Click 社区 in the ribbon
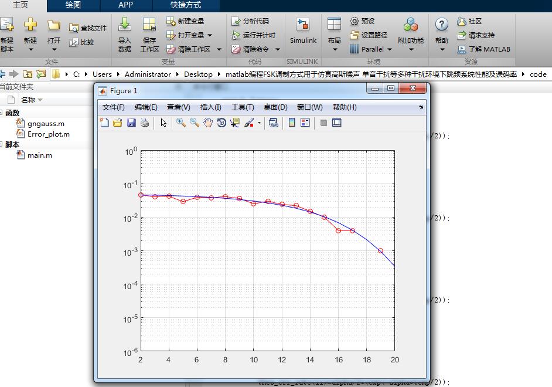Screen dimensions: 552x387 (x=469, y=21)
